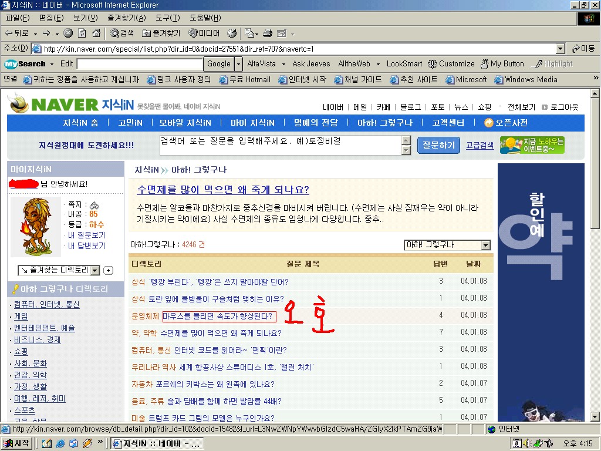Open the 도움말(H) menu
This screenshot has width=601, height=451.
[205, 18]
